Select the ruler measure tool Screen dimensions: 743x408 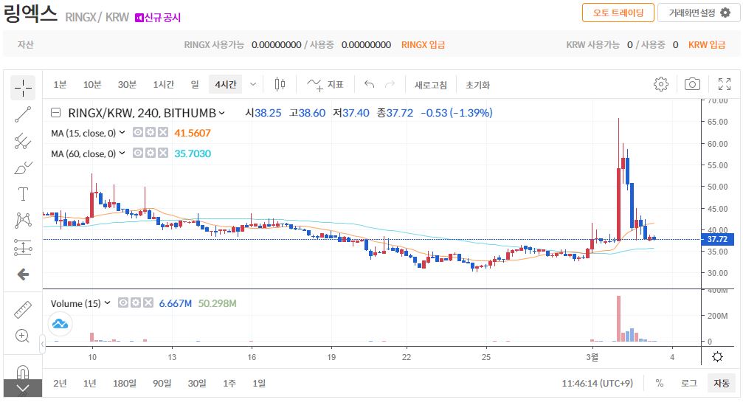23,310
